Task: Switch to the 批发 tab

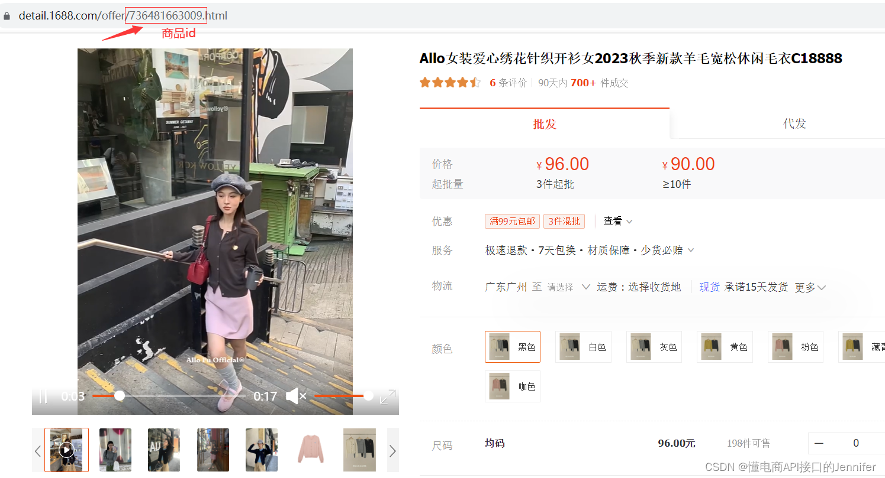Action: pos(544,125)
